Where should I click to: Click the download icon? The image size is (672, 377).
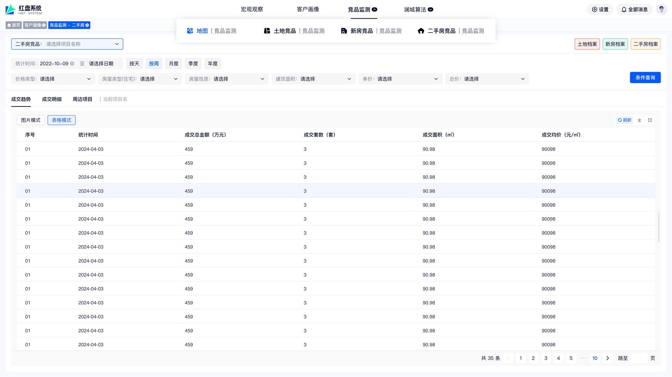coord(640,120)
